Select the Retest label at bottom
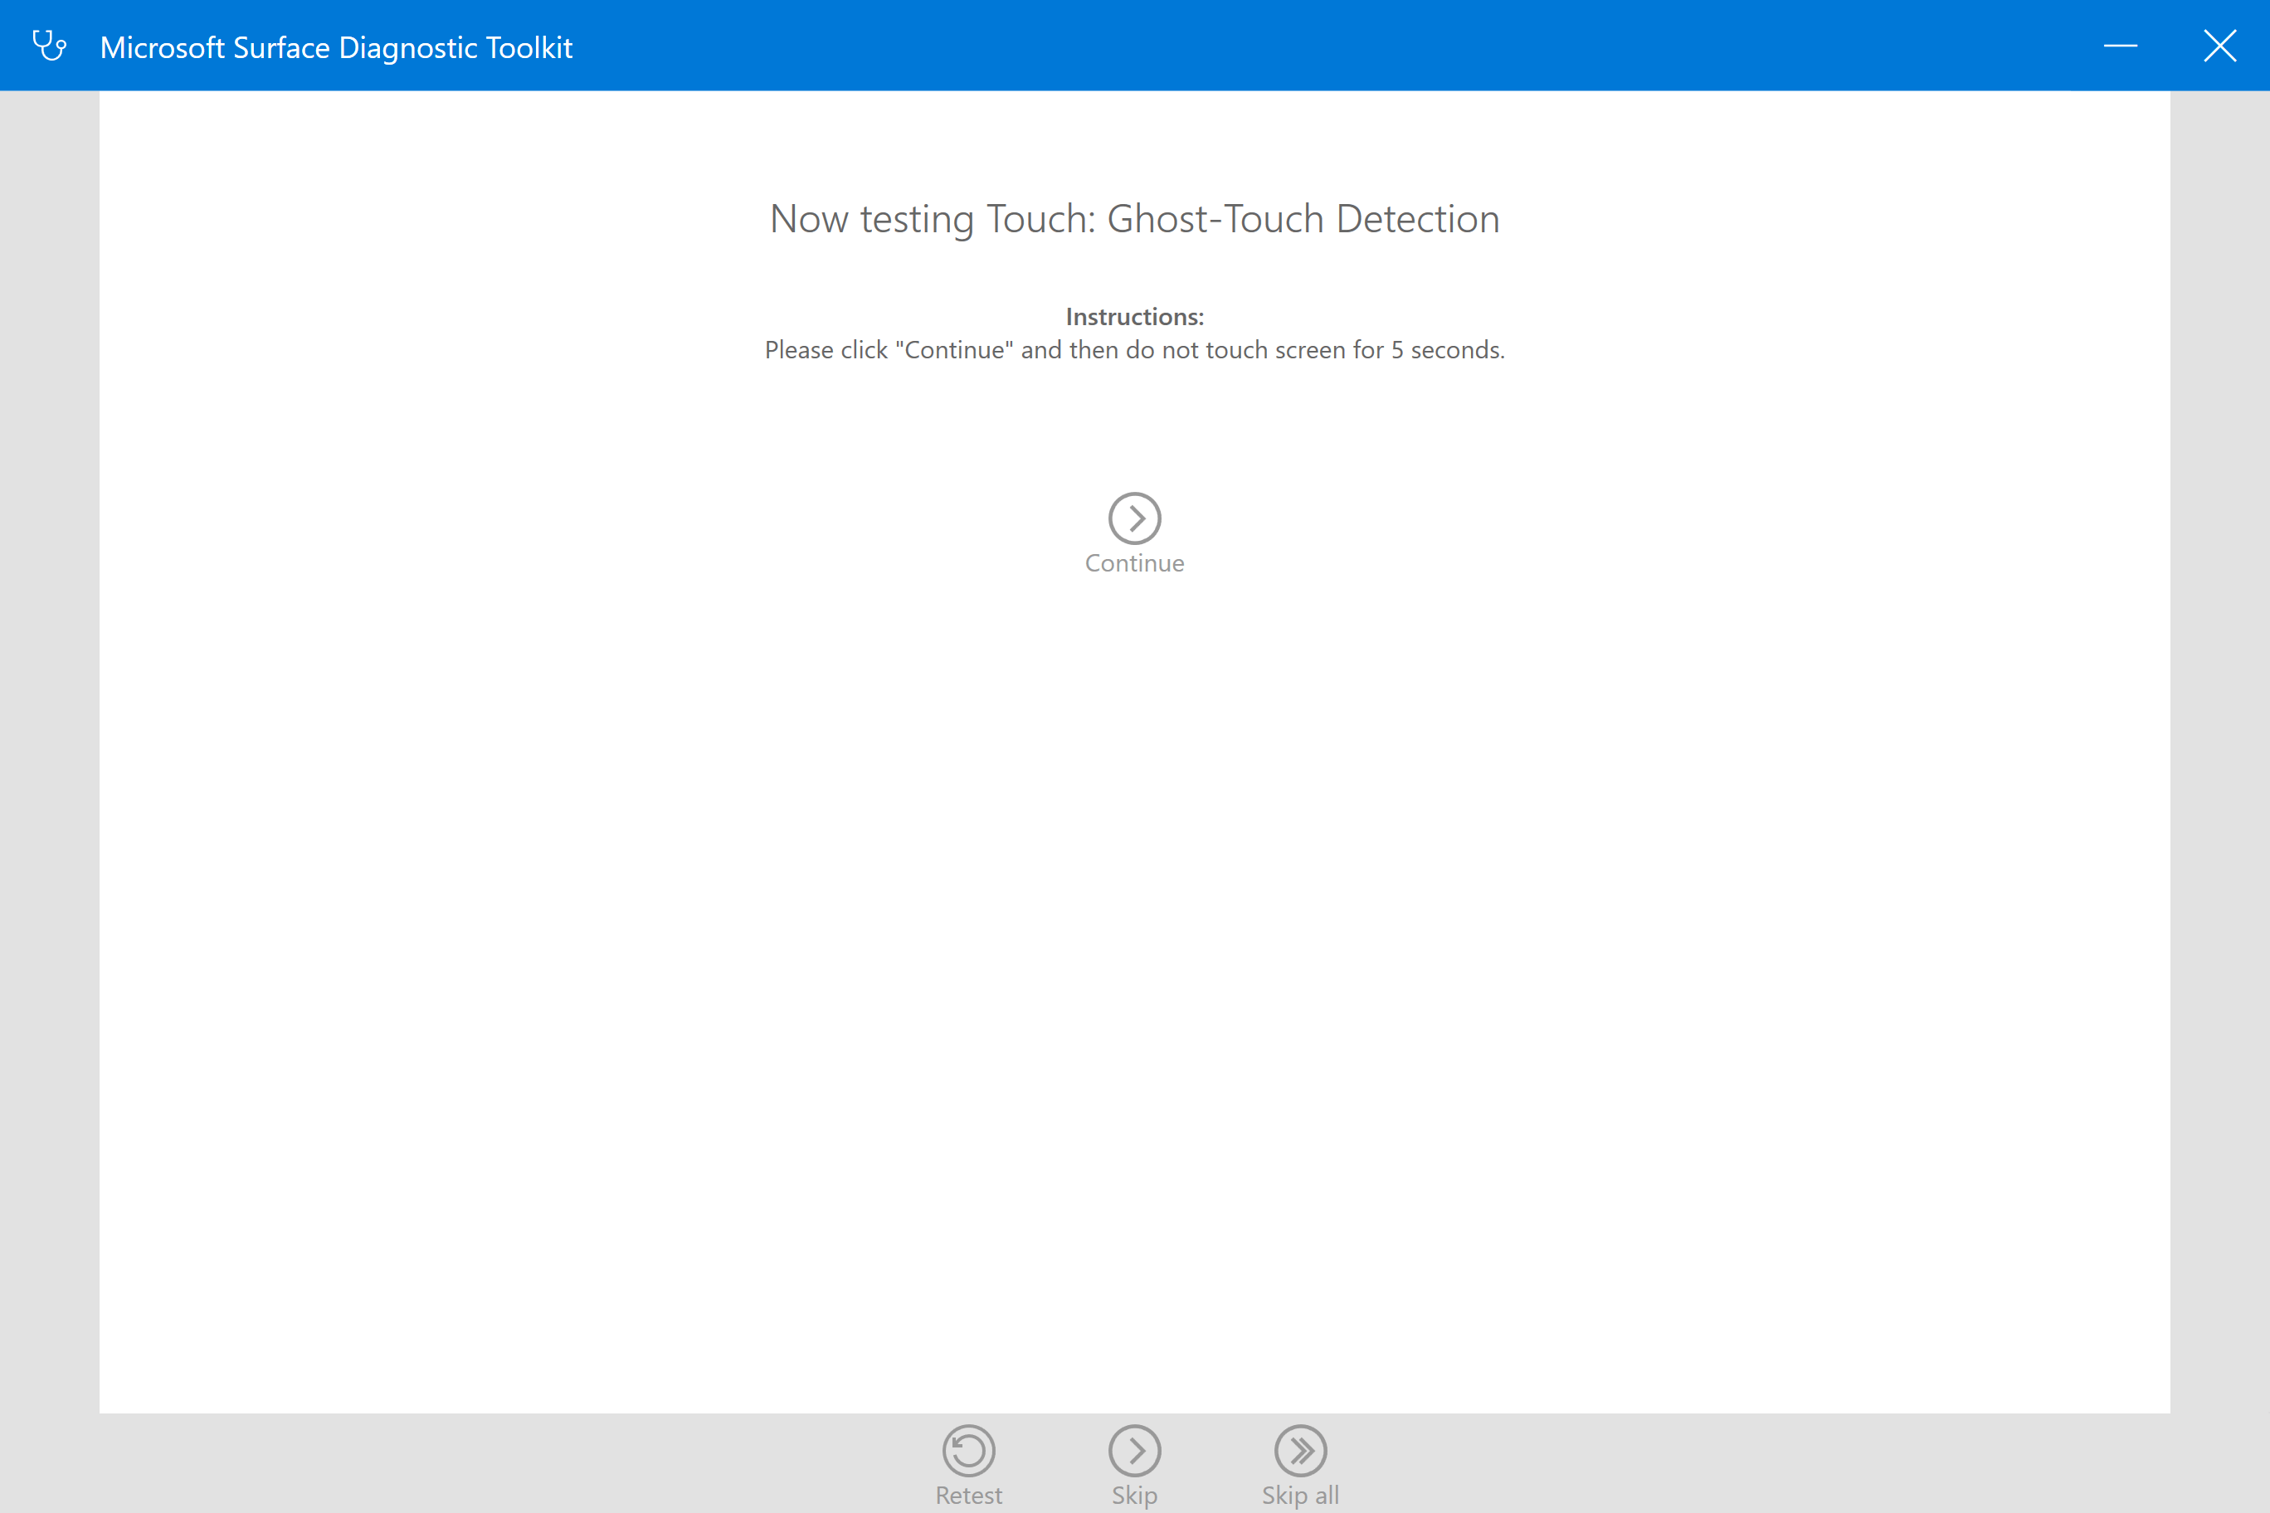The image size is (2270, 1513). [968, 1495]
